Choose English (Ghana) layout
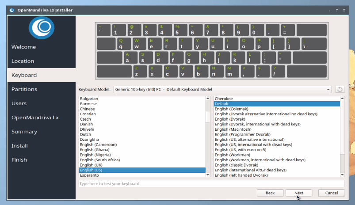The image size is (355, 205). click(x=142, y=150)
